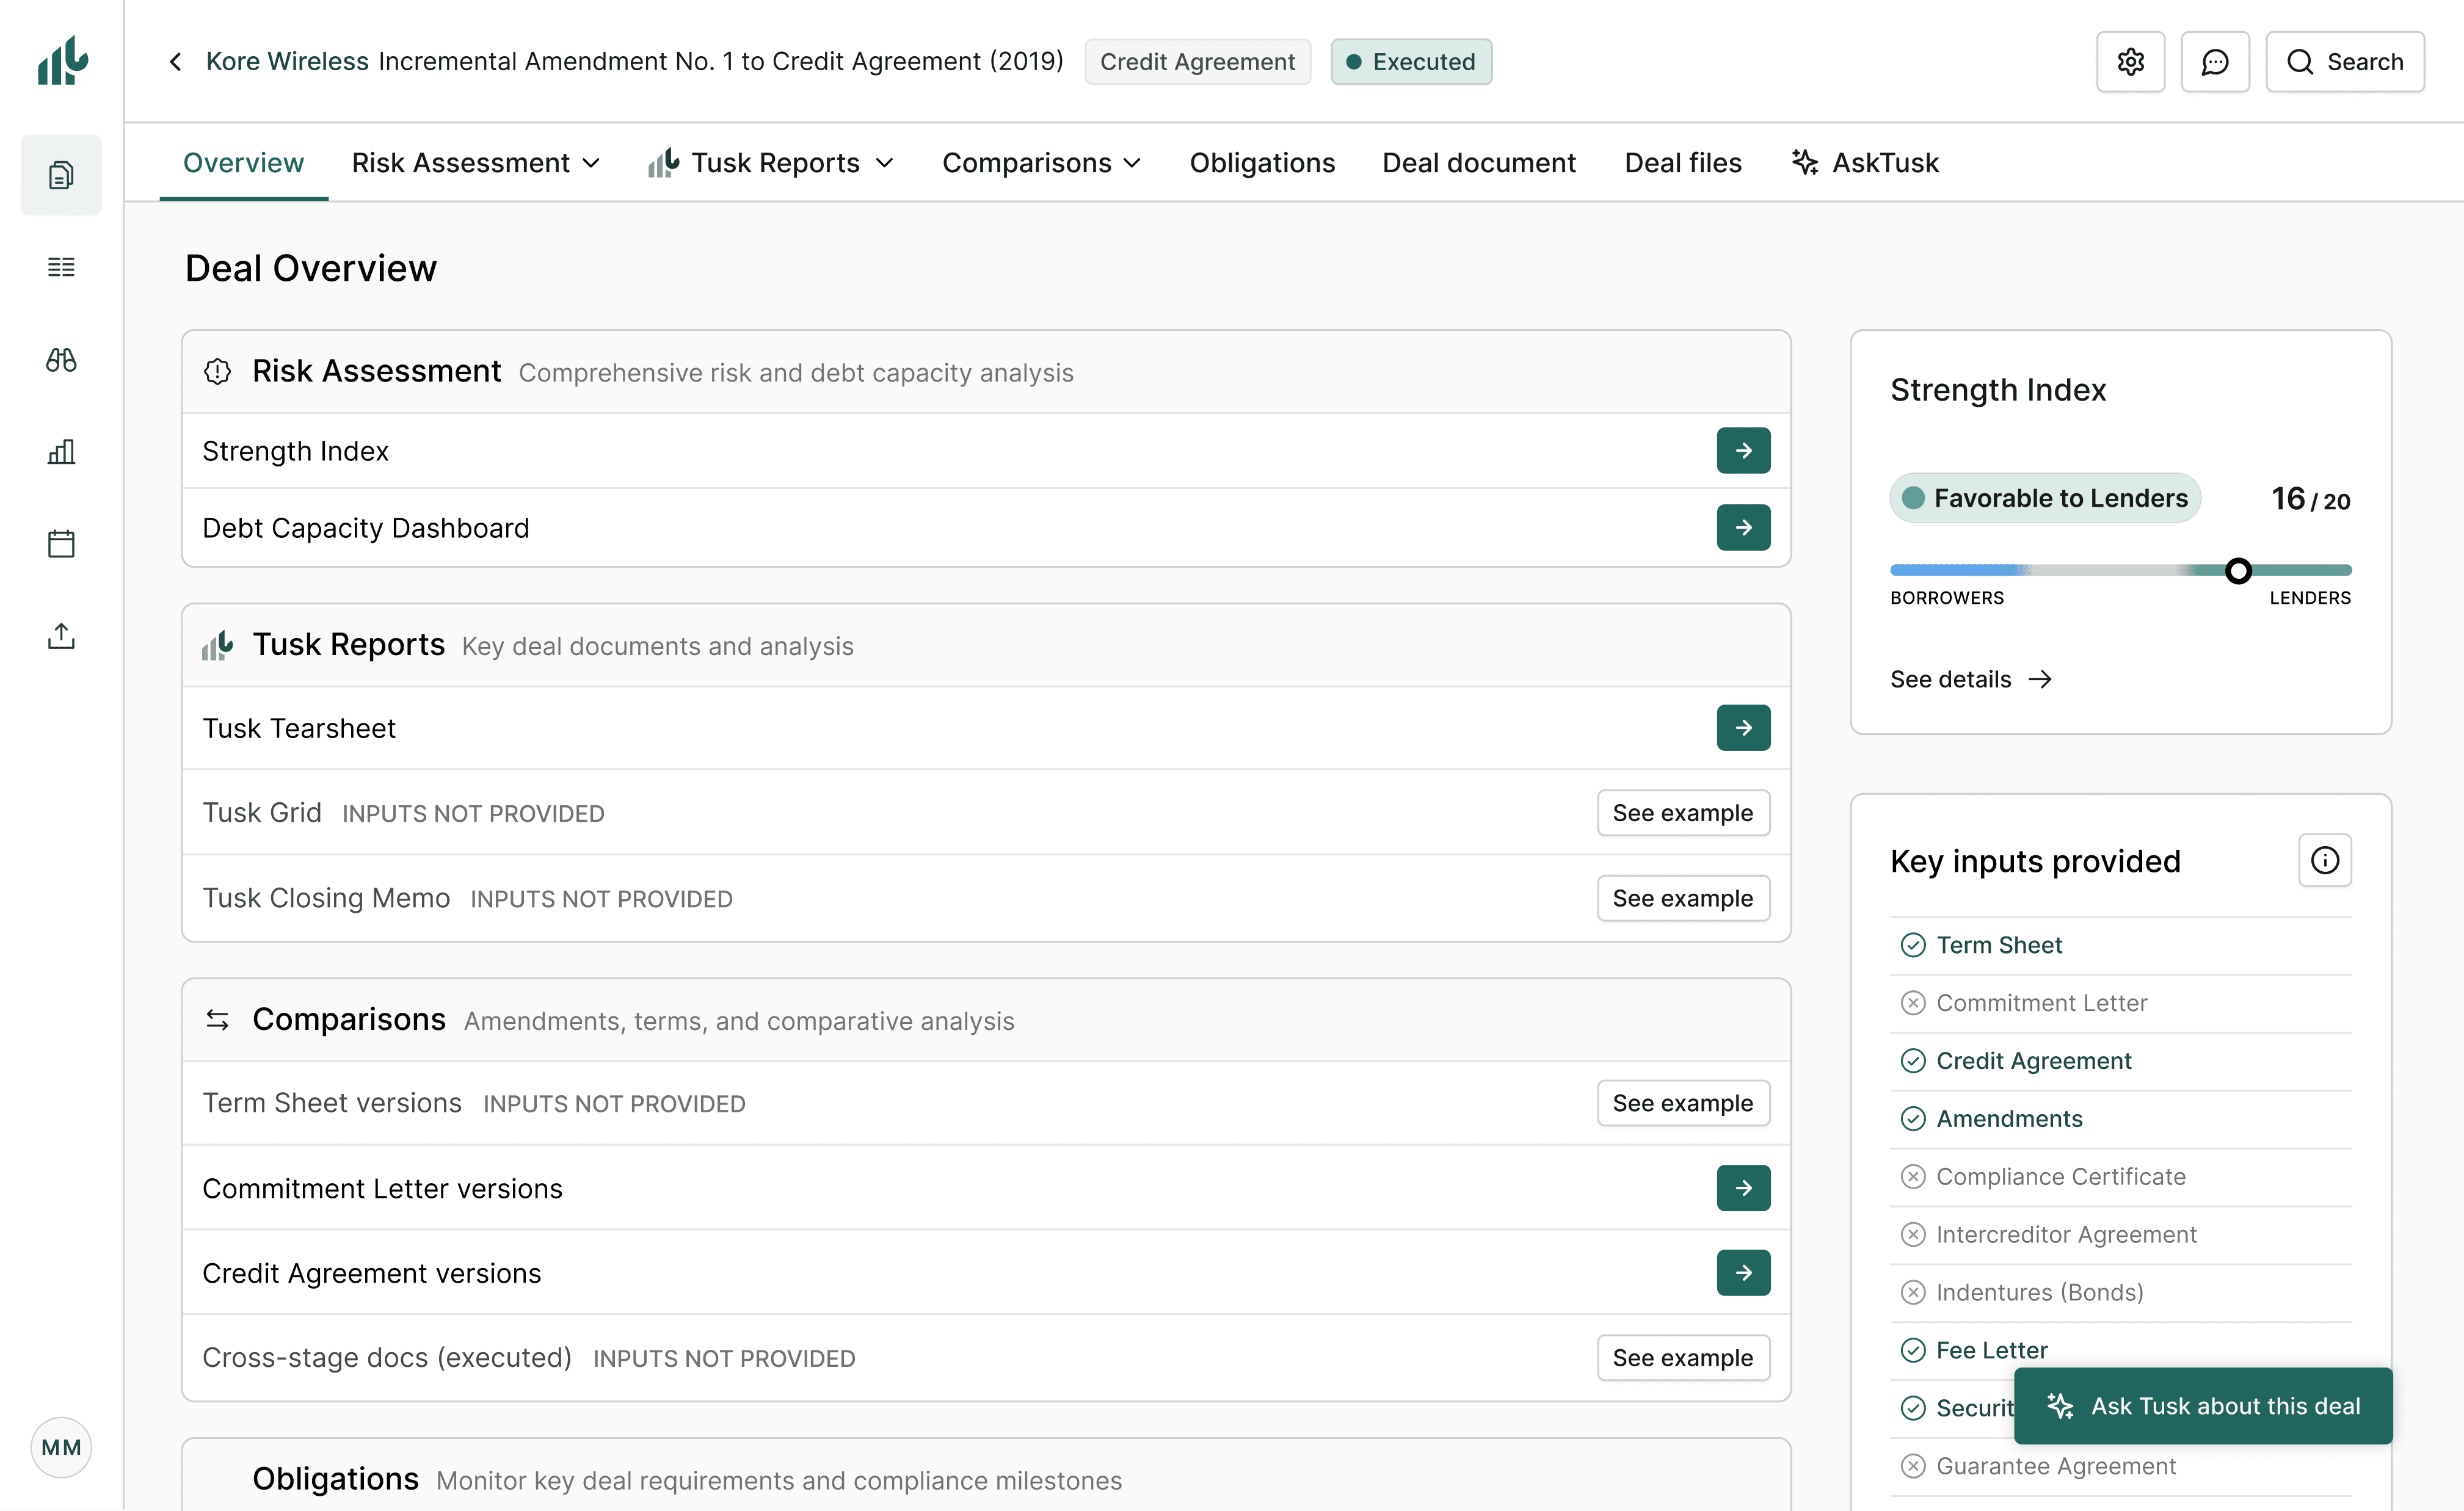Open the bar chart sidebar icon
This screenshot has width=2464, height=1511.
click(61, 452)
